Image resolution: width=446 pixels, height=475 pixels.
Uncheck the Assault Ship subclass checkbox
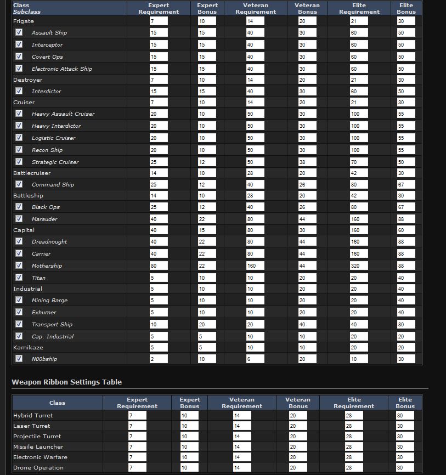coord(19,32)
